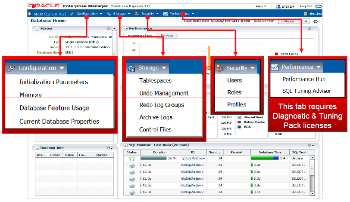Open the Performance panel gear options
350x202 pixels.
[311, 29]
